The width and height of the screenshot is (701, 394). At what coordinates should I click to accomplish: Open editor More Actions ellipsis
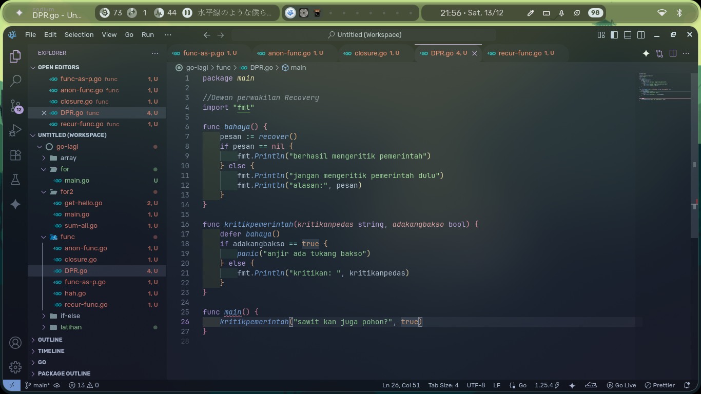click(x=686, y=53)
